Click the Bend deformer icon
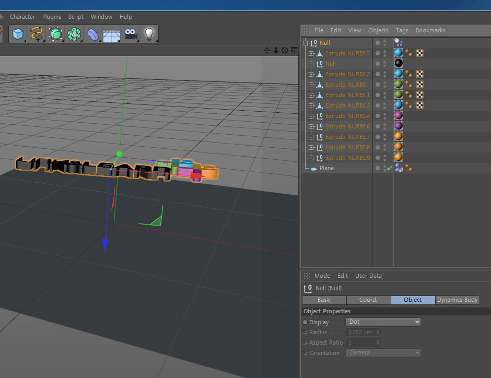The image size is (491, 378). pyautogui.click(x=93, y=34)
